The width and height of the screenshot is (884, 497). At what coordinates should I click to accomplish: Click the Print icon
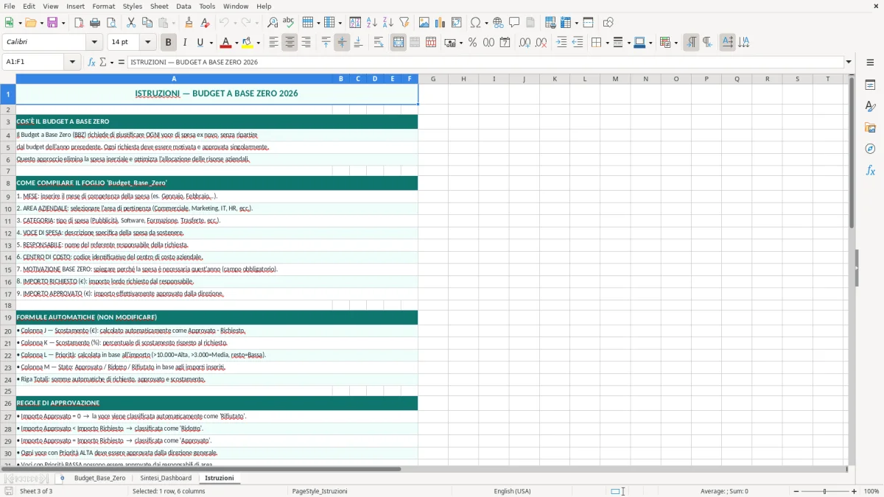click(95, 23)
